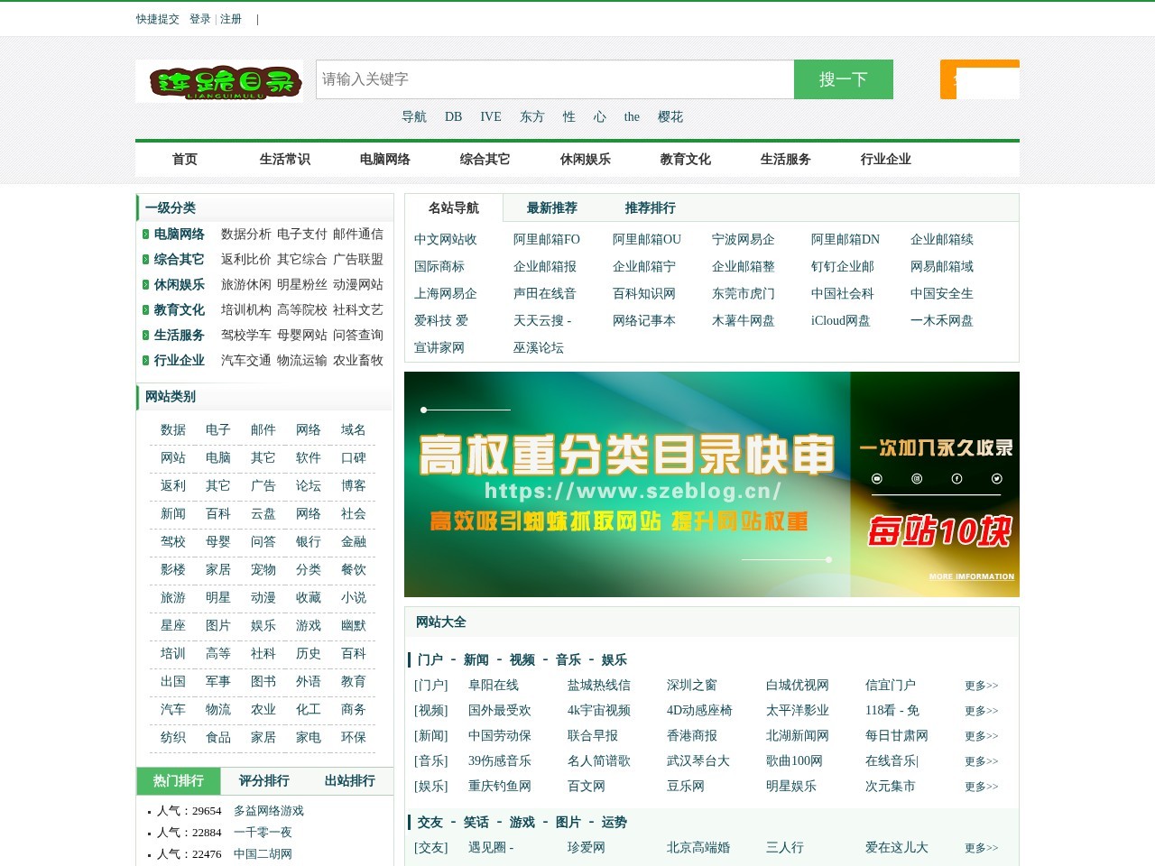
Task: Click the 连趣目录 site logo
Action: [x=220, y=79]
